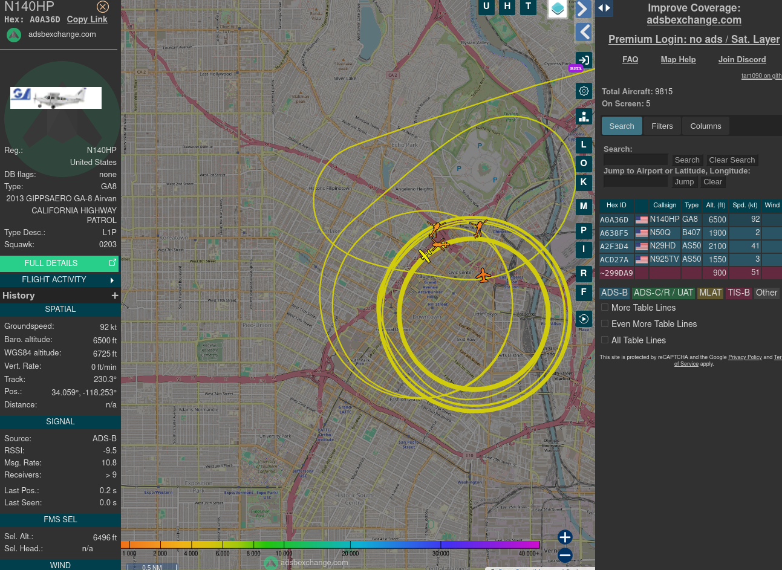Sort table by Type column
The height and width of the screenshot is (570, 782).
[x=691, y=206]
